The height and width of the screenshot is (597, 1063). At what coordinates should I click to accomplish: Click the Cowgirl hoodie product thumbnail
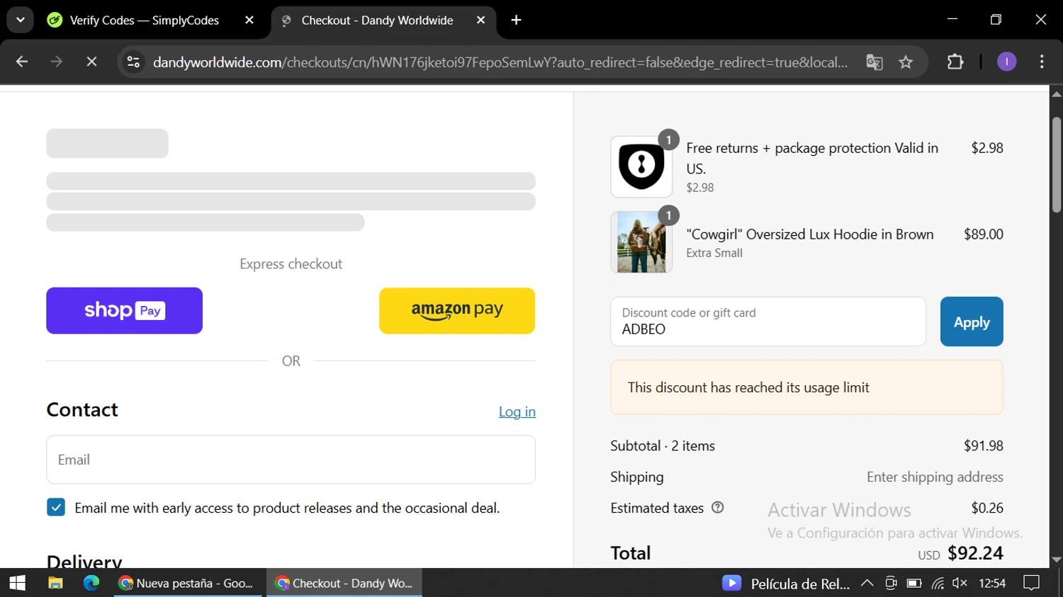click(641, 242)
